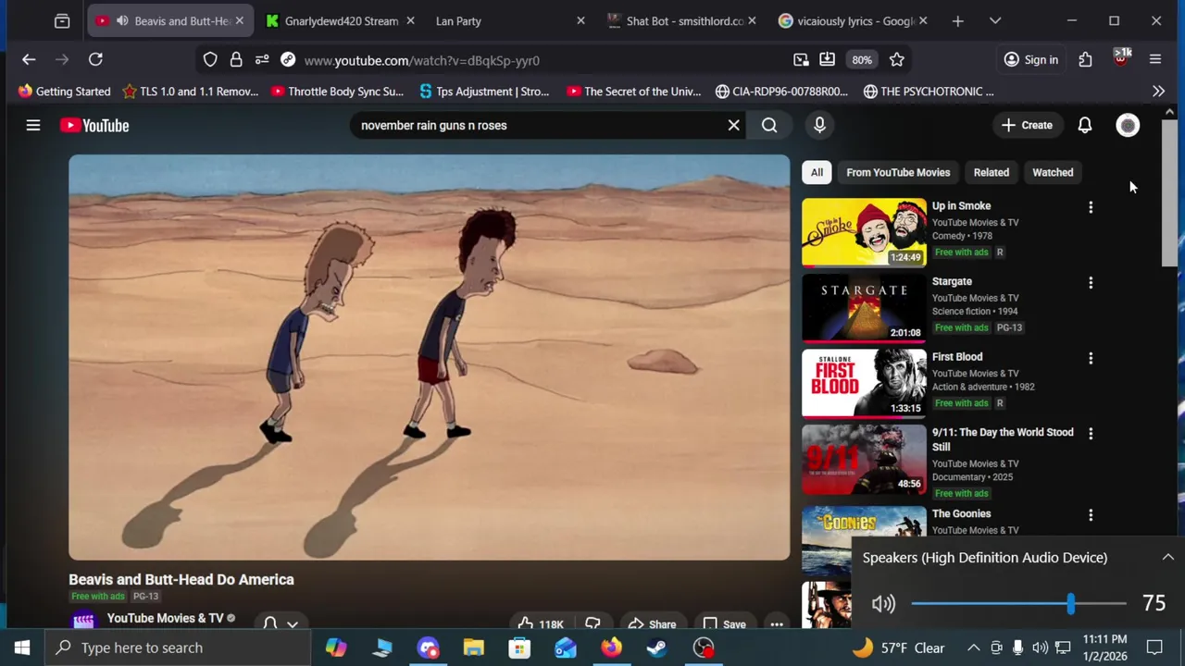Open Copilot from the taskbar
The image size is (1185, 666).
click(336, 647)
